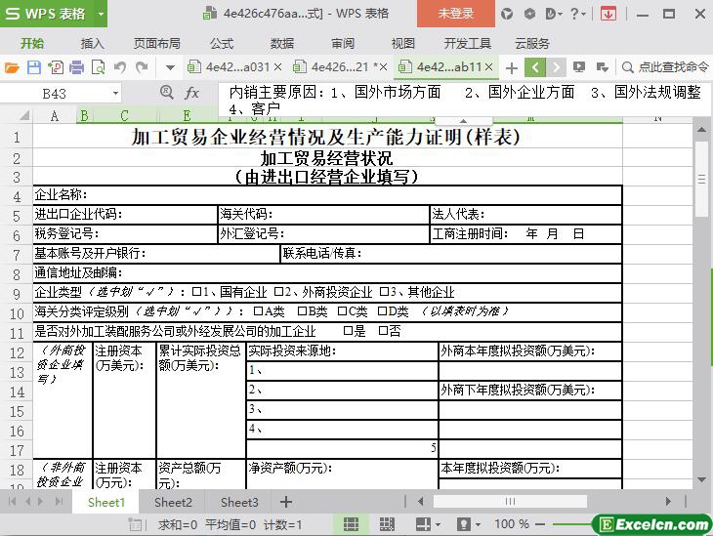Check the 国有企业 checkbox in row 9
713x536 pixels.
coord(196,292)
